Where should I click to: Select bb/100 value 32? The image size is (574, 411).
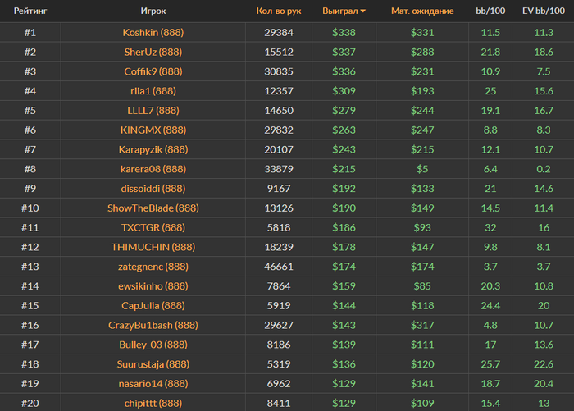click(490, 227)
